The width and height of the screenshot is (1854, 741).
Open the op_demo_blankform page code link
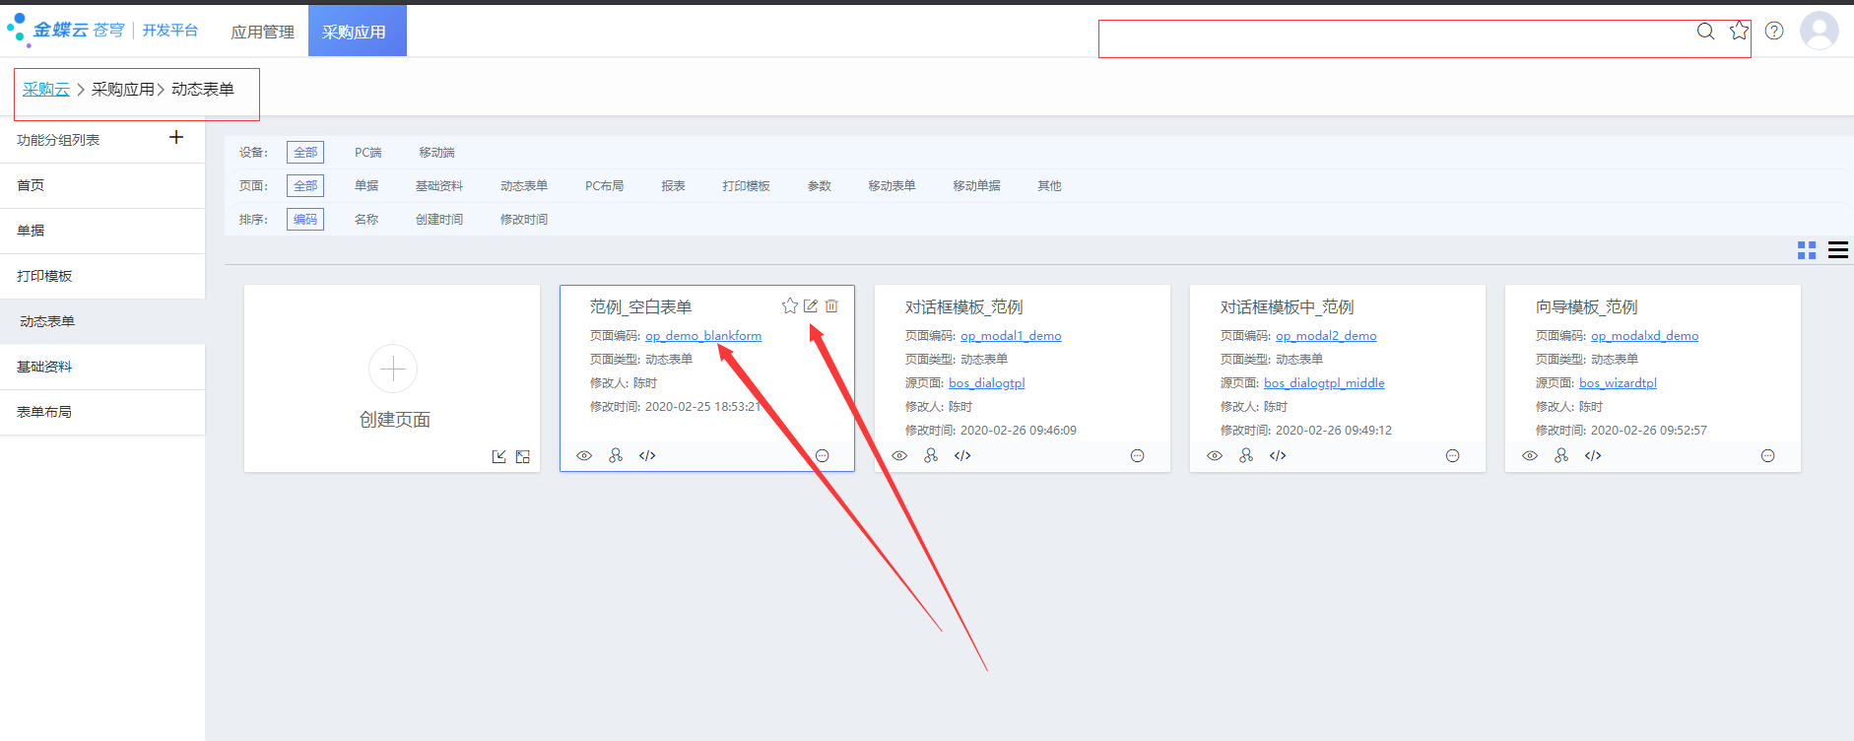pos(703,336)
